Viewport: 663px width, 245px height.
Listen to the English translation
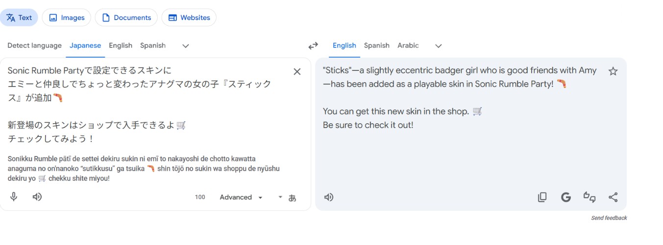[x=329, y=197]
